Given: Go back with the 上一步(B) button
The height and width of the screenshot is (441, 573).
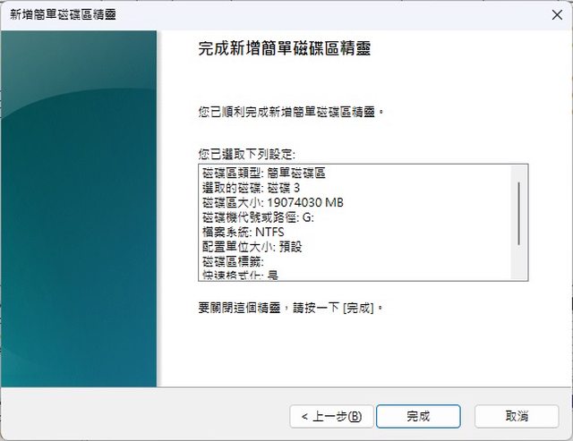Looking at the screenshot, I should click(x=331, y=416).
